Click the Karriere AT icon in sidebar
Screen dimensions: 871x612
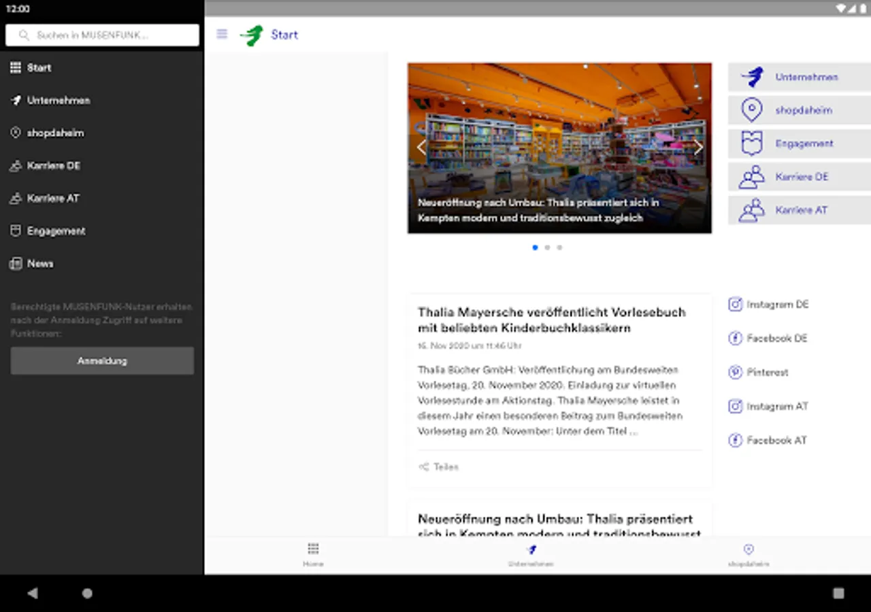16,198
